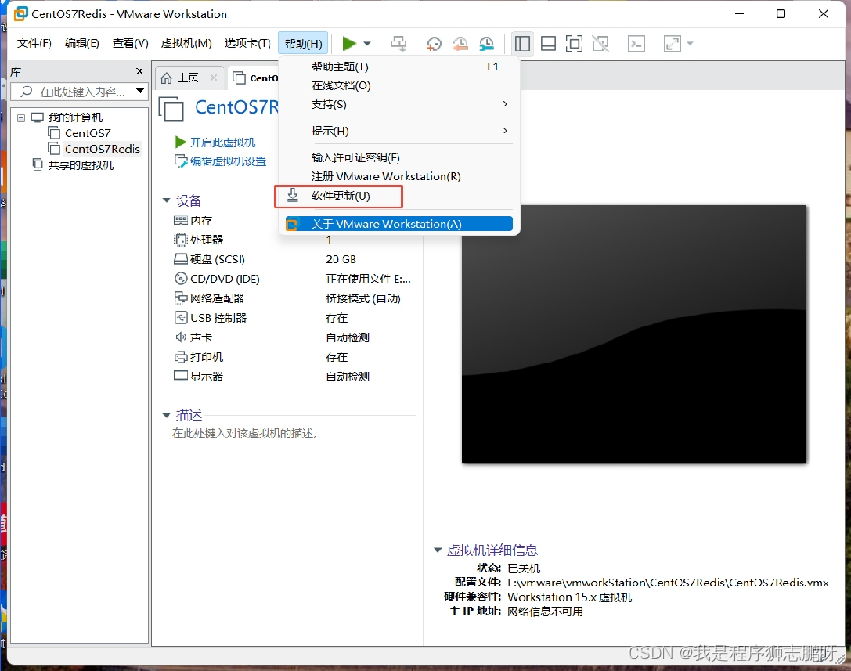
Task: Expand the 提示(H) submenu
Action: click(x=399, y=131)
